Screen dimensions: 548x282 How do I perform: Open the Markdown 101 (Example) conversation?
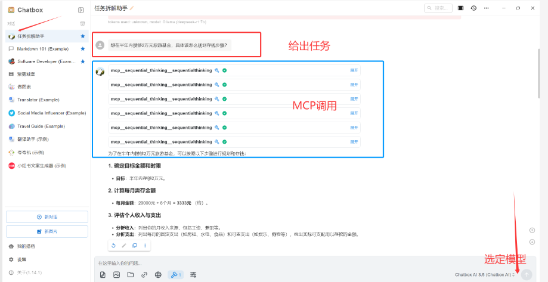click(x=47, y=48)
